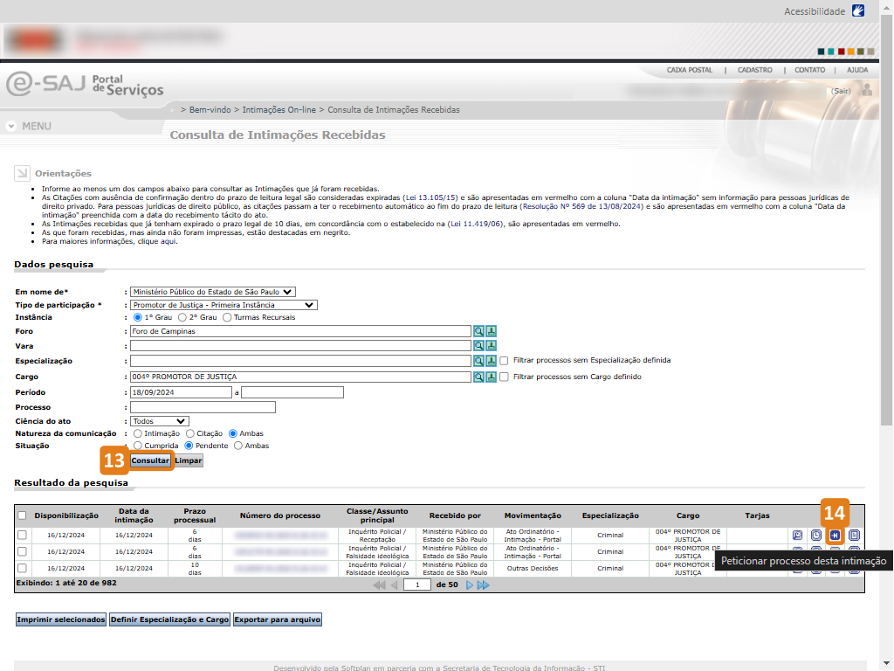Click the Cargo search magnifier icon

click(478, 377)
